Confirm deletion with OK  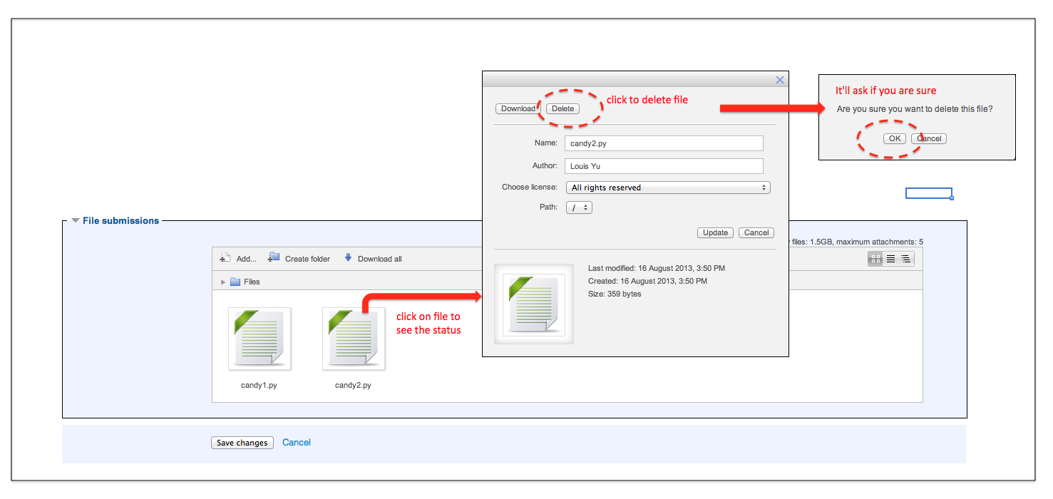coord(895,138)
